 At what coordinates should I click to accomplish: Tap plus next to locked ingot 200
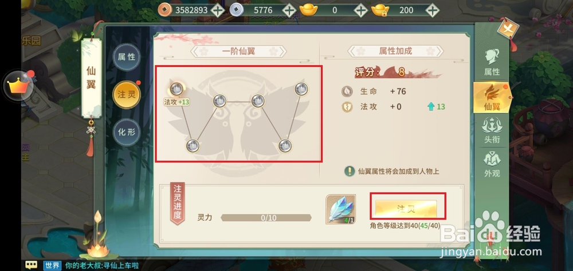(x=432, y=10)
